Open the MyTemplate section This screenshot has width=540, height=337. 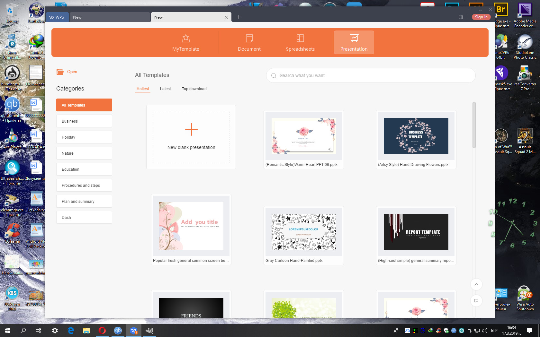coord(186,43)
